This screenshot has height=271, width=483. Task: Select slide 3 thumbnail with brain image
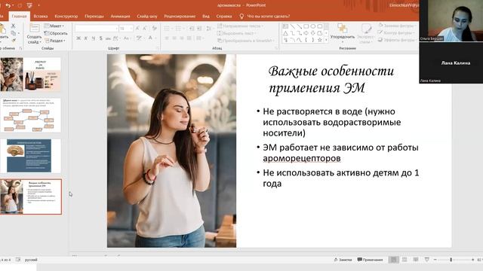tap(30, 156)
